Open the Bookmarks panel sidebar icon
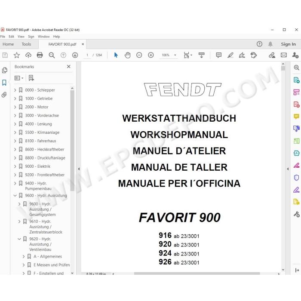Viewport: 301px width, 301px height. tap(4, 83)
